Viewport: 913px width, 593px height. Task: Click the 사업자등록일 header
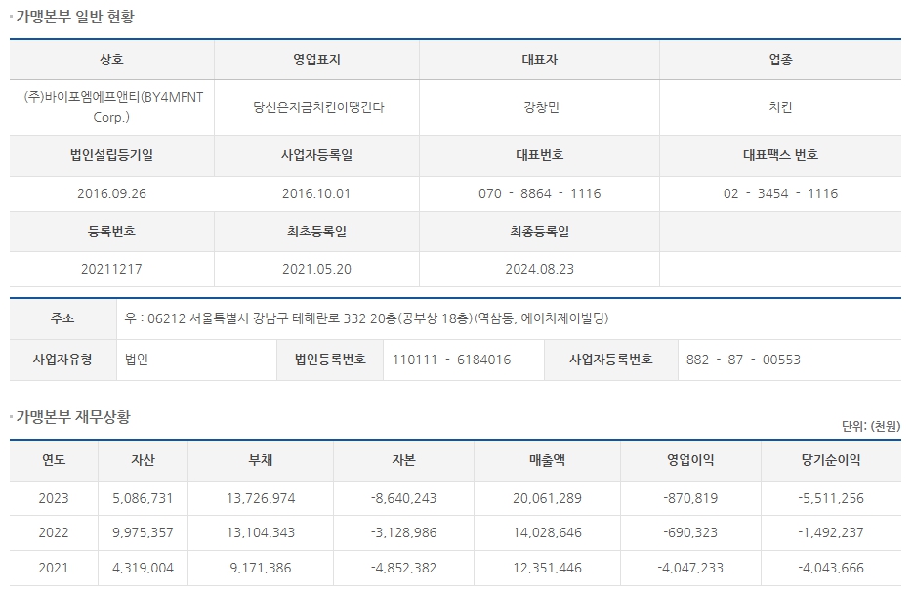point(316,155)
